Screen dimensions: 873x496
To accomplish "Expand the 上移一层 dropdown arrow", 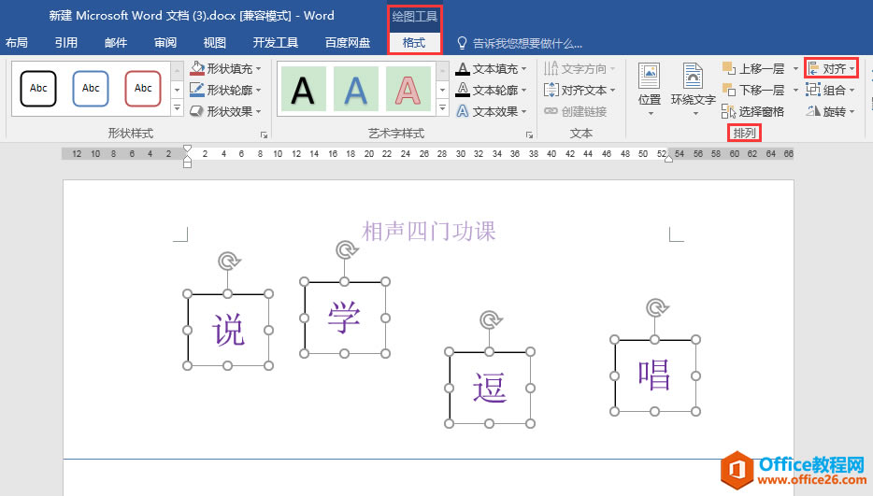I will coord(795,68).
